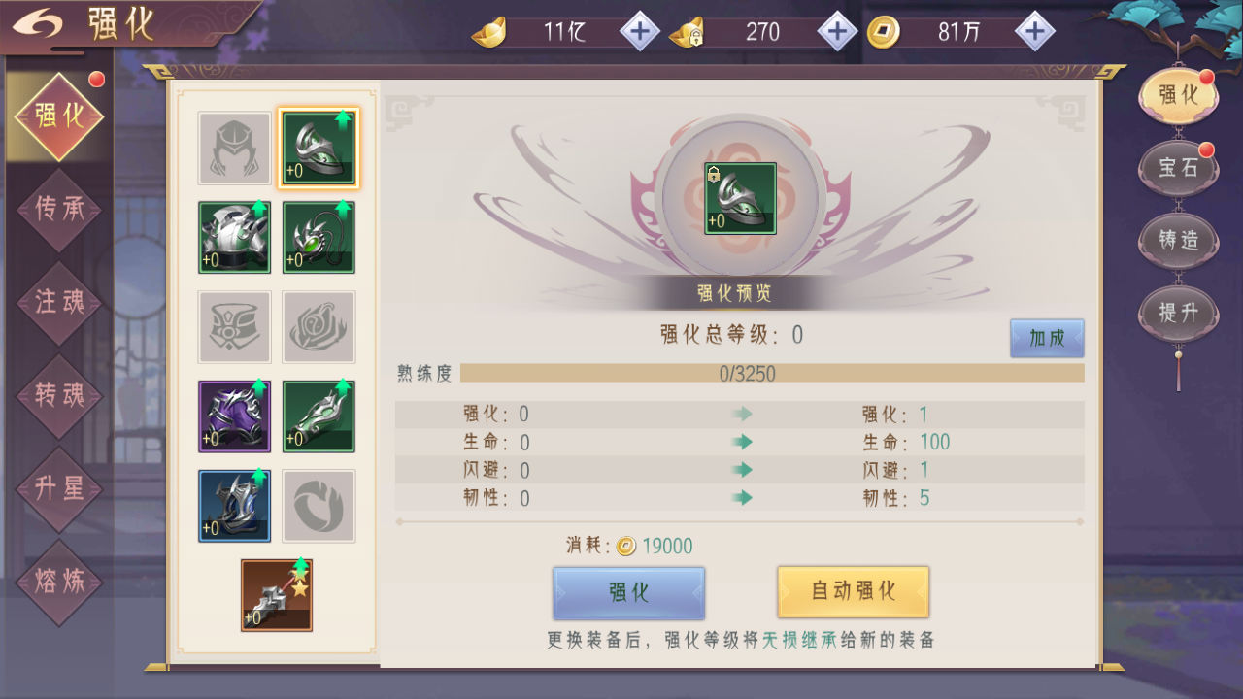Viewport: 1243px width, 699px height.
Task: Switch to the 宝石 lantern tab
Action: tap(1178, 167)
